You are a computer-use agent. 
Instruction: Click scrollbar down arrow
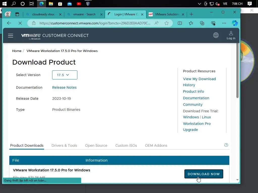(x=237, y=180)
